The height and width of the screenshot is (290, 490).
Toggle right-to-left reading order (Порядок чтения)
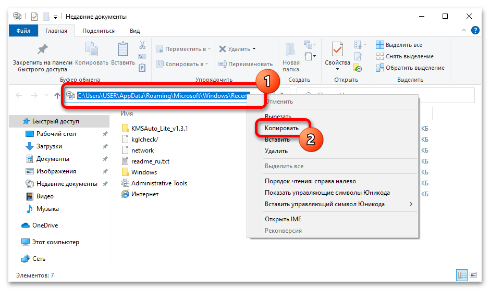[x=310, y=181]
